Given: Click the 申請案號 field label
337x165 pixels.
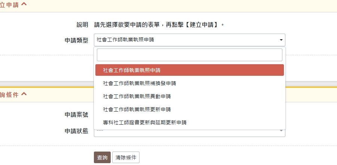Looking at the screenshot, I should coord(76,115).
